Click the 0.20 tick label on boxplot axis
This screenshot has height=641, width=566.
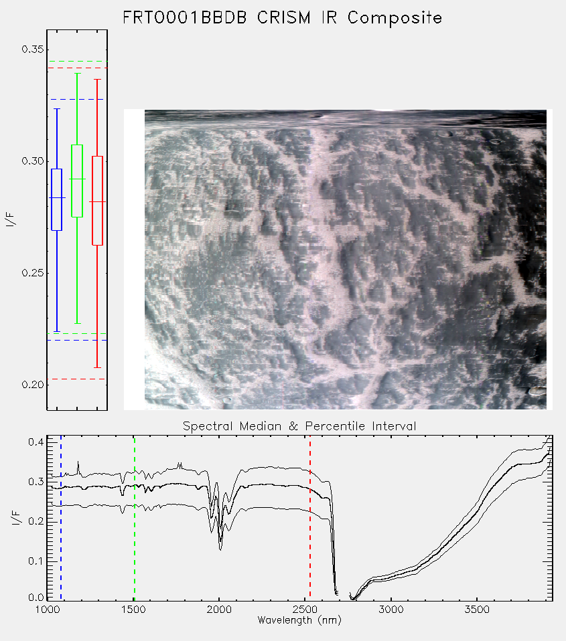[32, 385]
